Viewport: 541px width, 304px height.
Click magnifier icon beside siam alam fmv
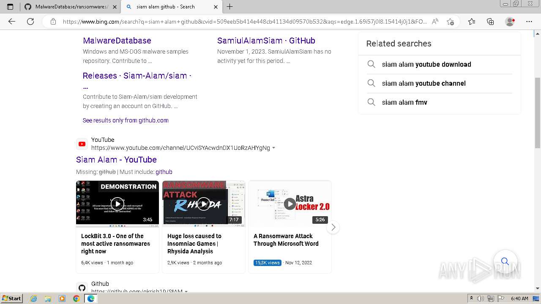371,102
